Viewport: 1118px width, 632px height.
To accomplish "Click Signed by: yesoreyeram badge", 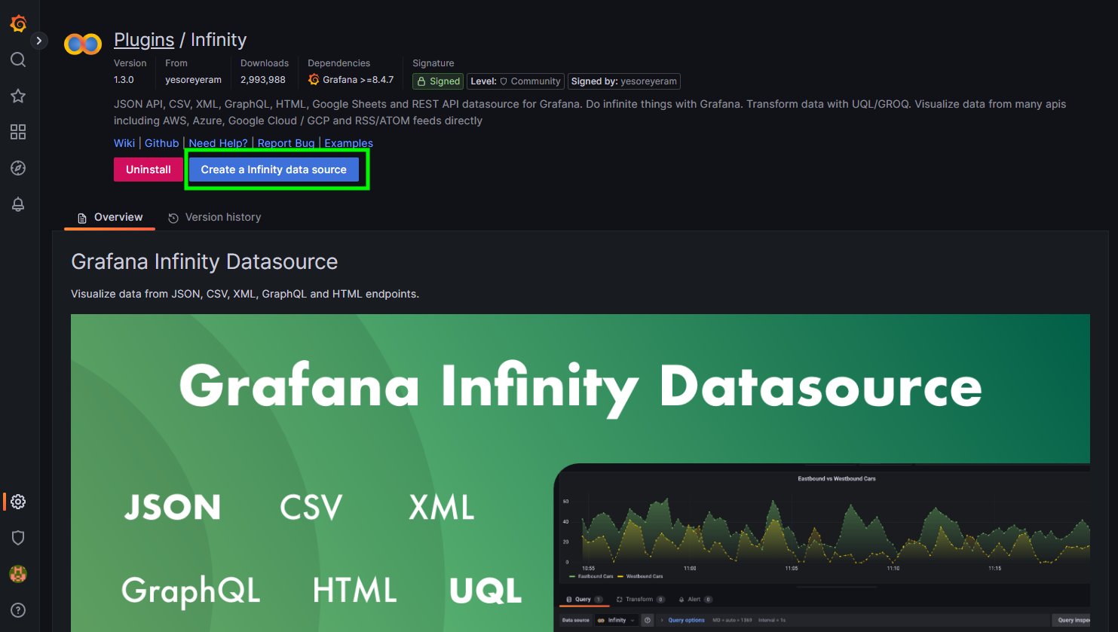I will coord(623,81).
